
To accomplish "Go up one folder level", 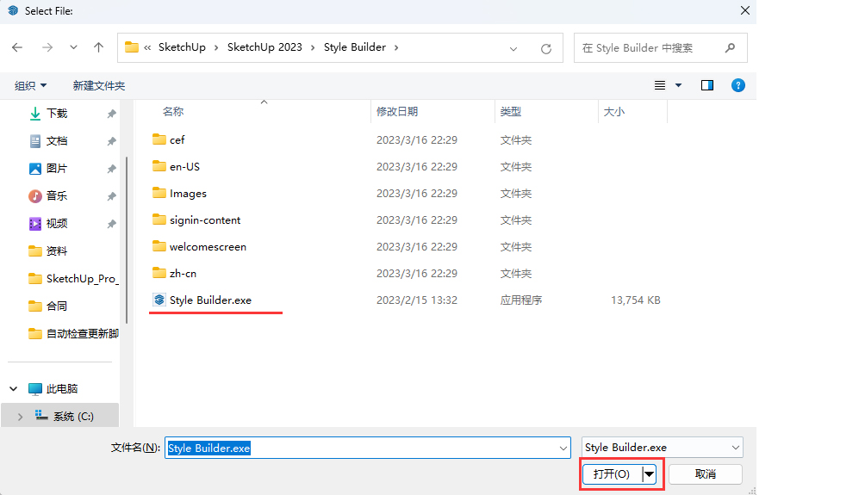I will (x=99, y=47).
